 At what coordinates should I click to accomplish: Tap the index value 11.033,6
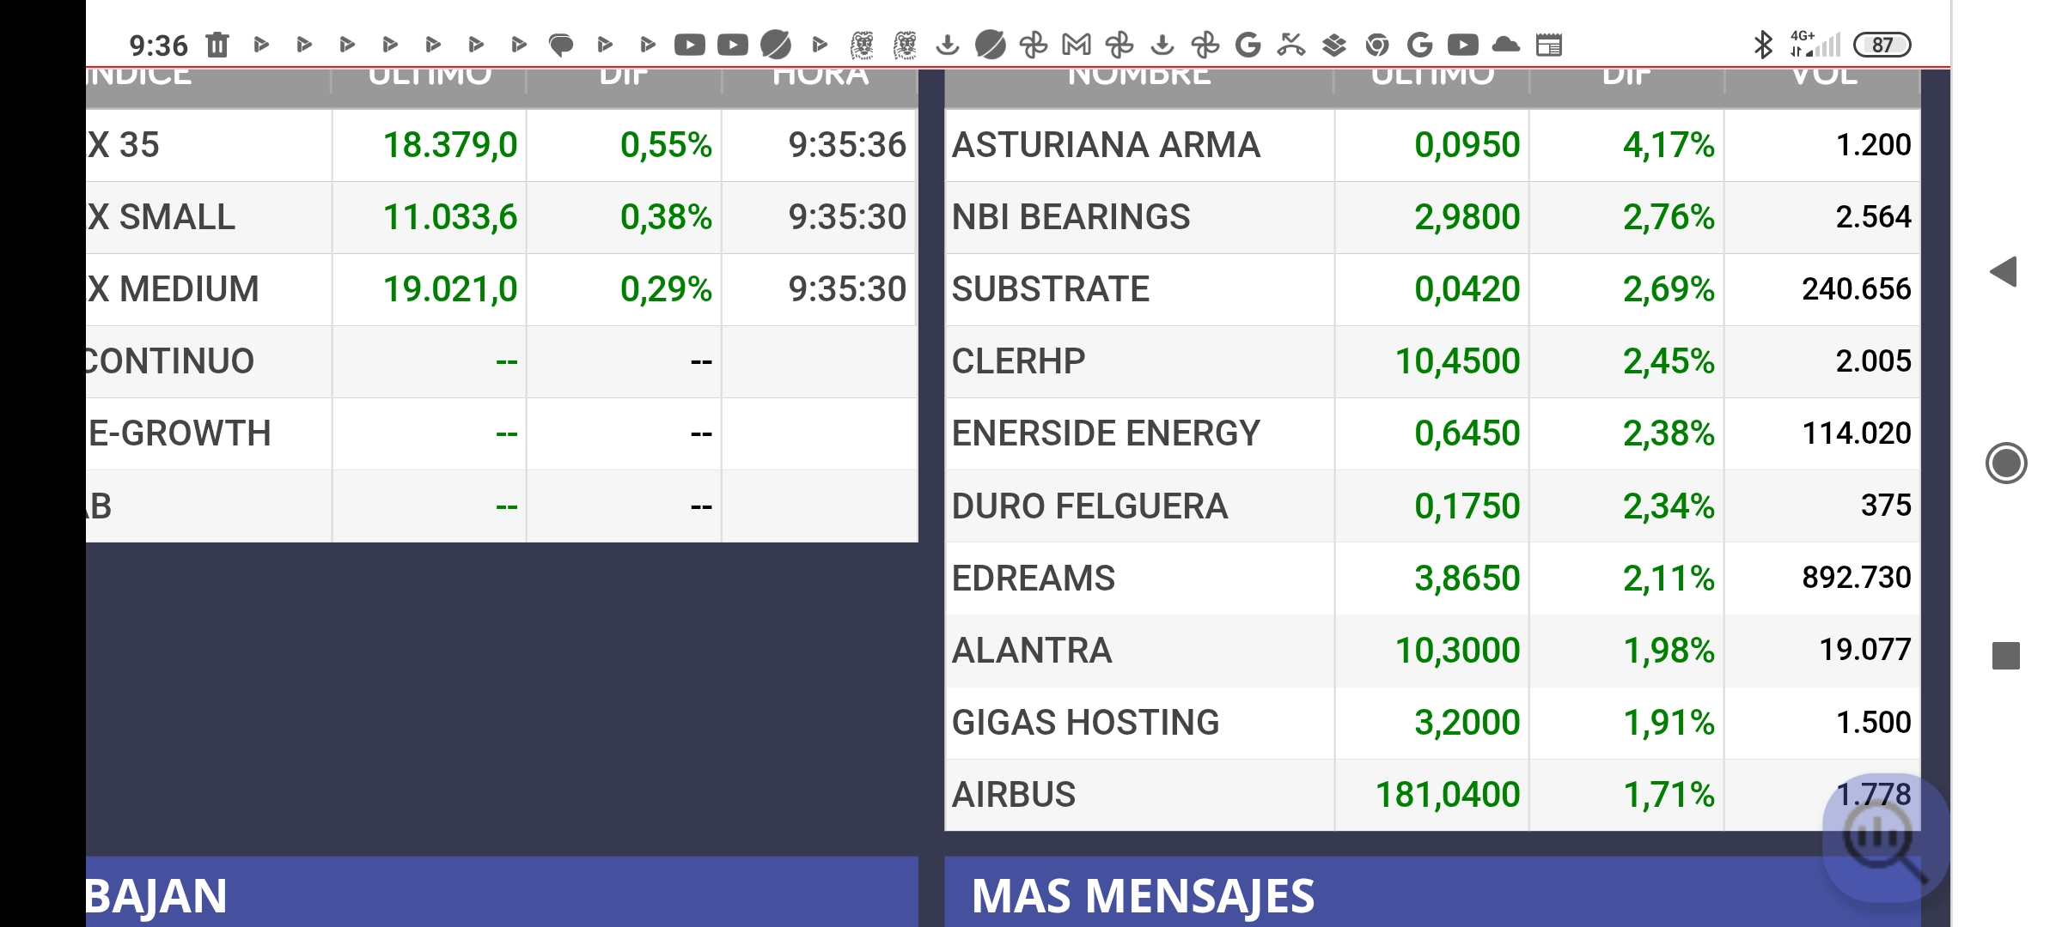(x=450, y=217)
